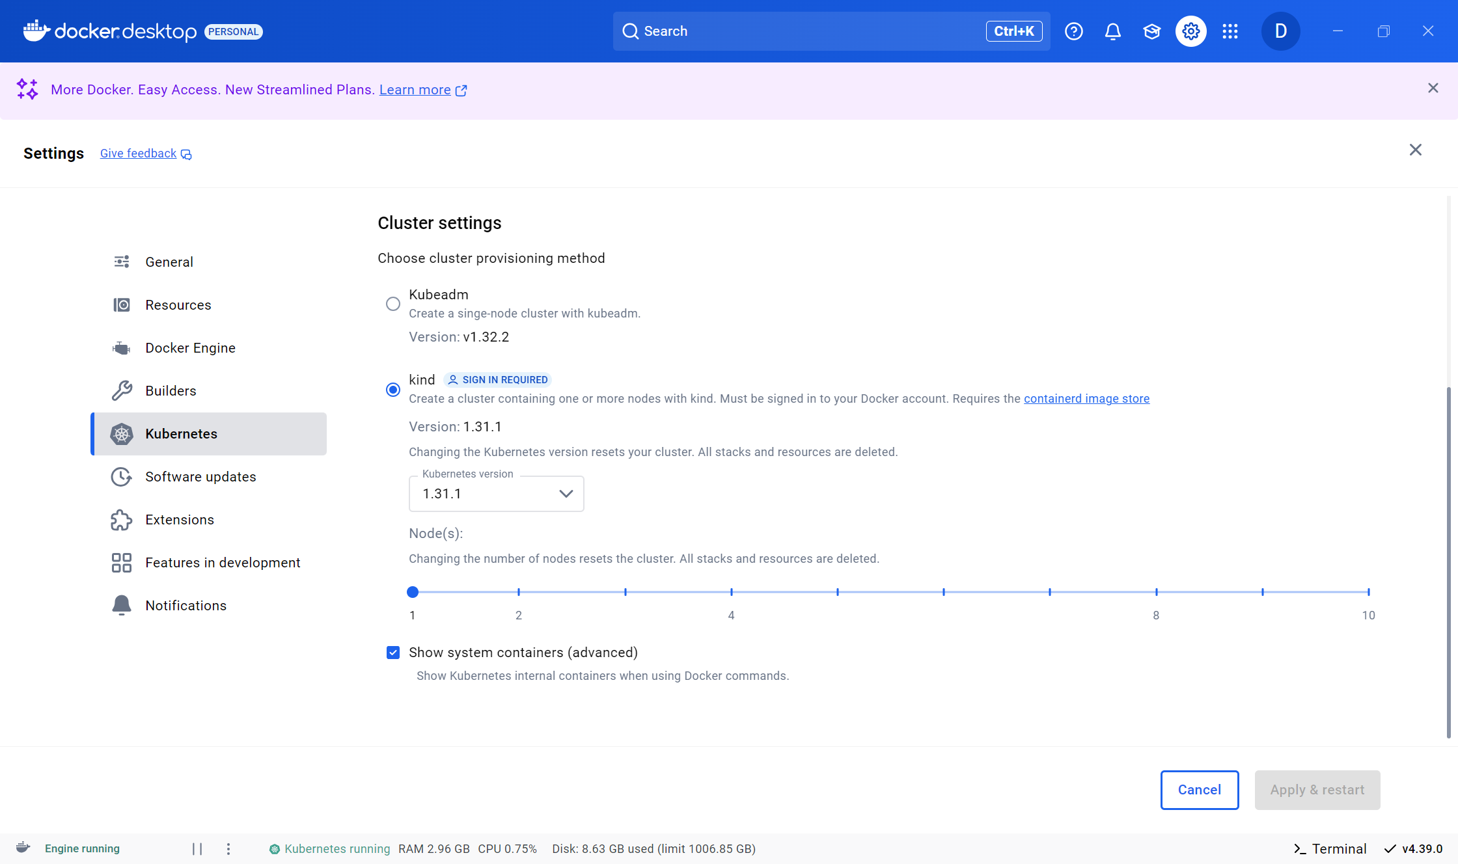Click the v4.39.0 version indicator
Screen dimensions: 1458x864
1413,849
